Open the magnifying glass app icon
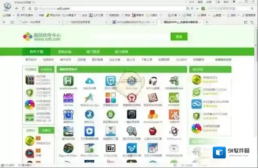 (131, 131)
